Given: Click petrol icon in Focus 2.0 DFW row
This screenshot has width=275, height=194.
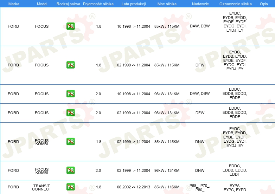Looking at the screenshot, I should coord(70,112).
